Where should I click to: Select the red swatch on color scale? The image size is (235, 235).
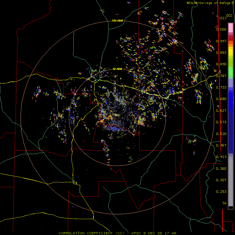pos(231,39)
